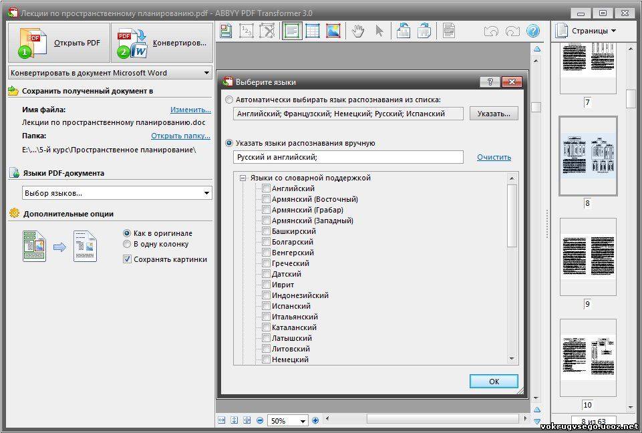Select the table area marking tool
Viewport: 642px width, 433px height.
(x=312, y=31)
